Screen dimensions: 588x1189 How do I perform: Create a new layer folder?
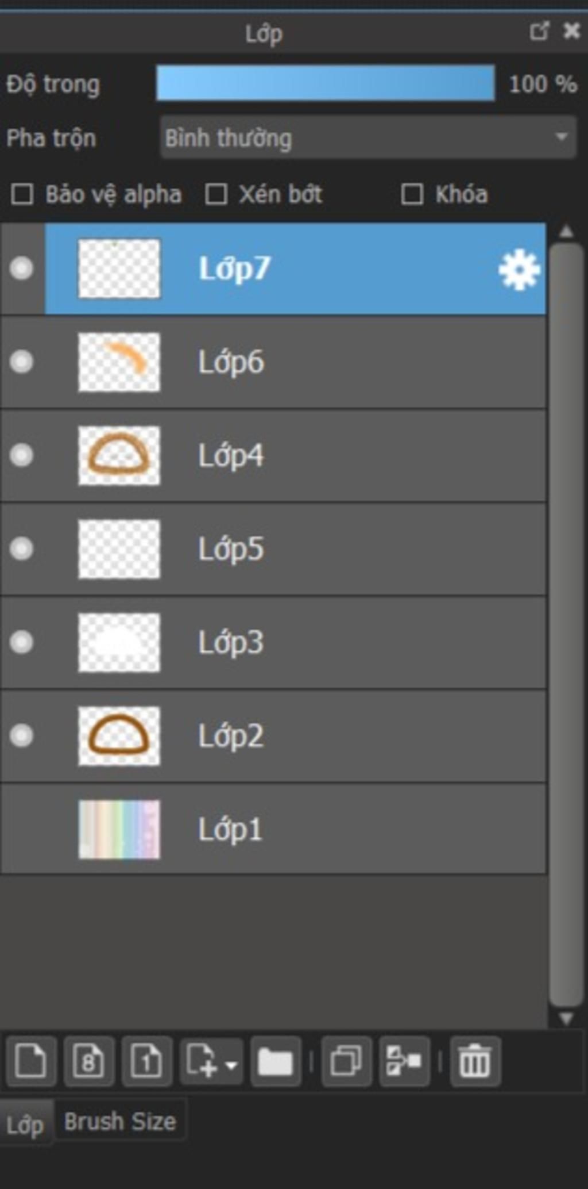(x=276, y=1061)
